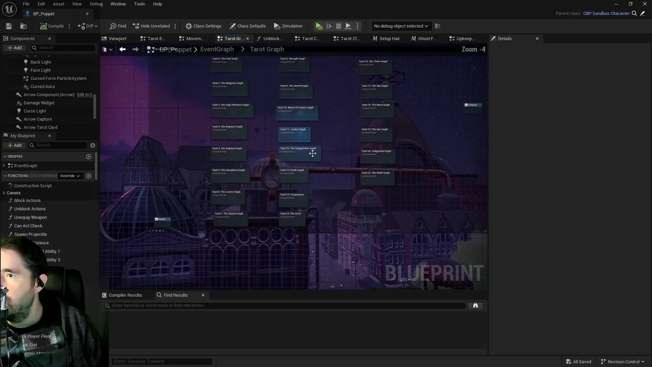This screenshot has width=652, height=367.
Task: Close the Components panel
Action: 49,39
